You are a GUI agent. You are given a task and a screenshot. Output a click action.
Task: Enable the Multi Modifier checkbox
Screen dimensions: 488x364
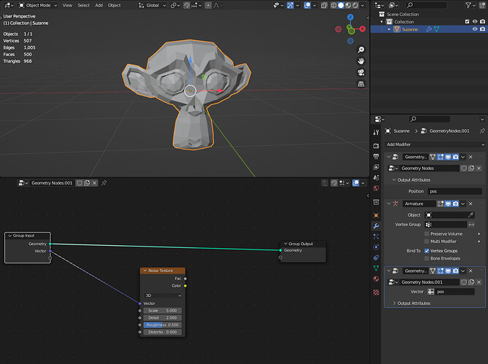point(427,241)
